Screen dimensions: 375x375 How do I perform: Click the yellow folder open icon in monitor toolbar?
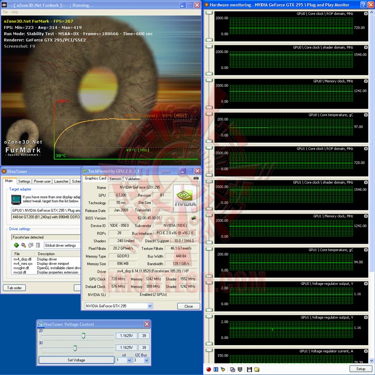257,369
